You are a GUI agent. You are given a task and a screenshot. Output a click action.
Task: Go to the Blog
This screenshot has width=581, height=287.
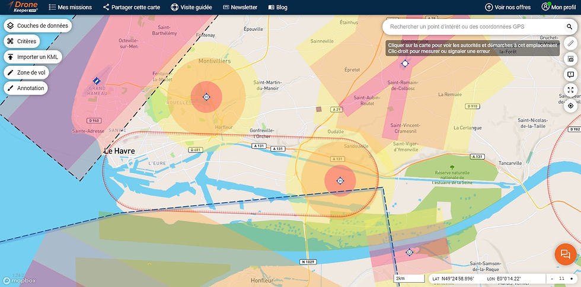click(x=277, y=7)
